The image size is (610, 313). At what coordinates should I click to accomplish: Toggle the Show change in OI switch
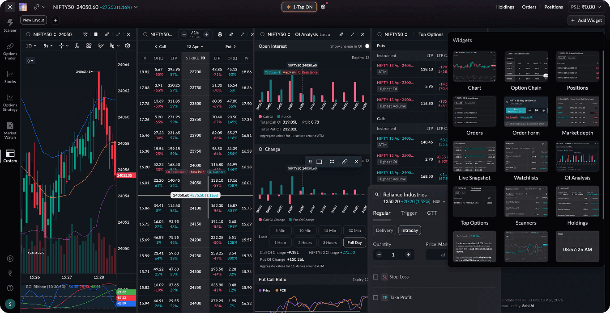tap(367, 46)
